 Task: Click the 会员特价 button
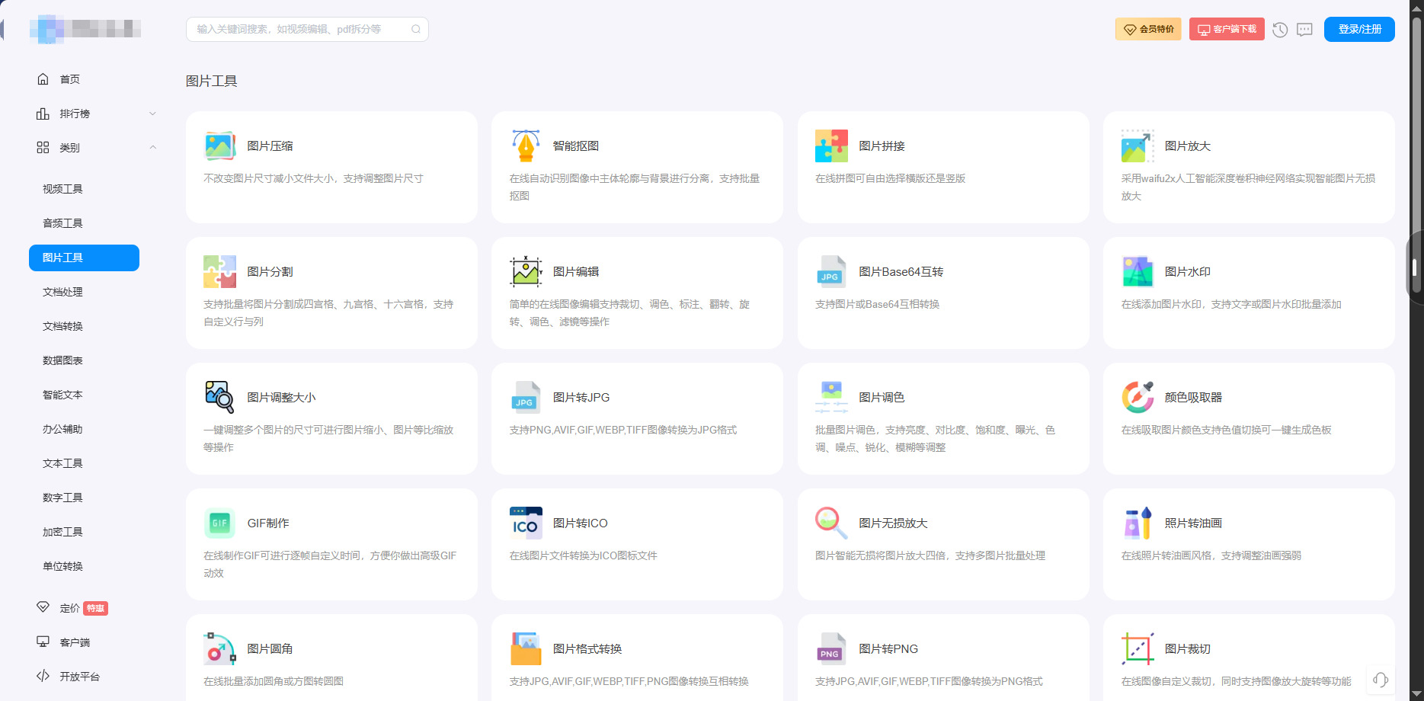[1148, 29]
